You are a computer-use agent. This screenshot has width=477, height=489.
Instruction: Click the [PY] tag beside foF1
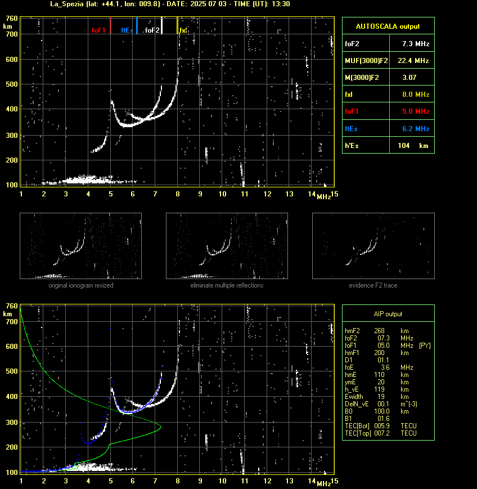tap(425, 346)
